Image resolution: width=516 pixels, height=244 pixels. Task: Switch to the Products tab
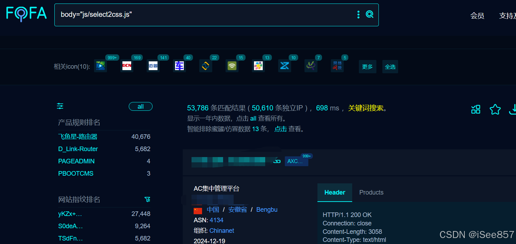(371, 192)
